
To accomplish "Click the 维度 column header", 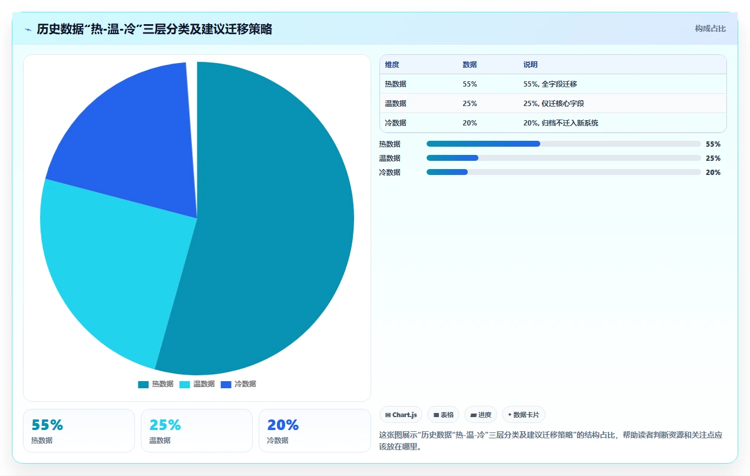I will tap(392, 65).
